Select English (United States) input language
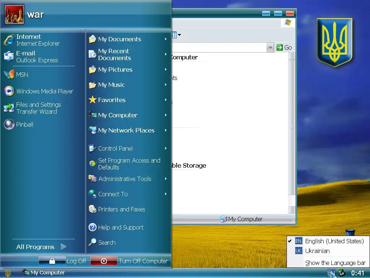This screenshot has width=370, height=278. (x=328, y=241)
